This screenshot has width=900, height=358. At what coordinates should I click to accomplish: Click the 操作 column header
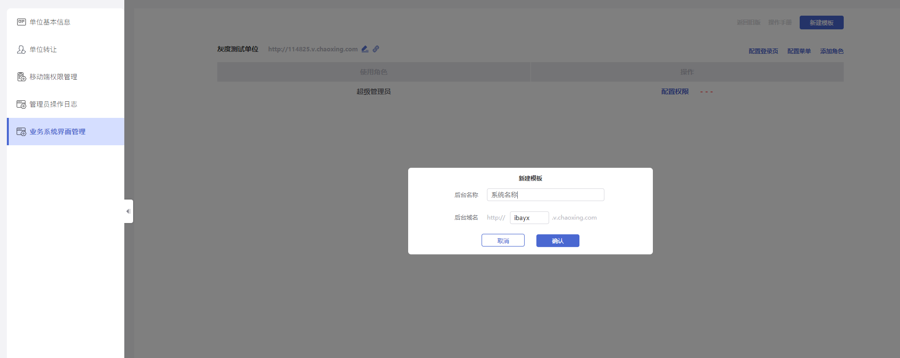click(x=687, y=72)
